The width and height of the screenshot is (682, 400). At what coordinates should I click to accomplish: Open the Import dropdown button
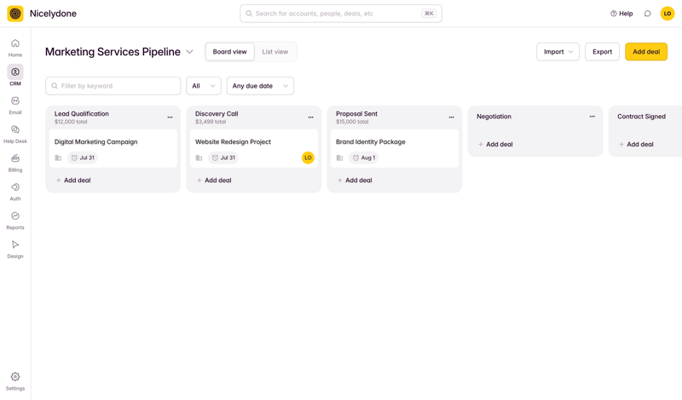(x=558, y=52)
